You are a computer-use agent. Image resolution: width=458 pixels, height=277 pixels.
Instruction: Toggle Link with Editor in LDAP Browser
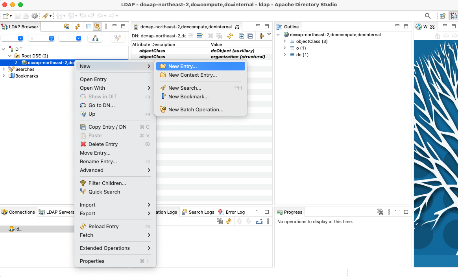97,27
